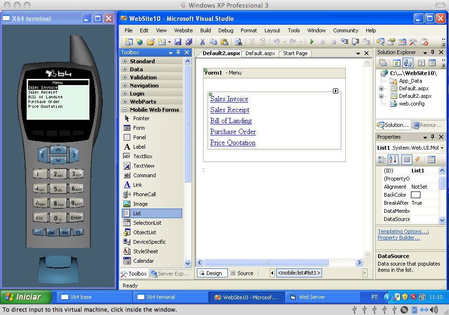449x315 pixels.
Task: Open the List smart tag arrow in designer
Action: (336, 91)
